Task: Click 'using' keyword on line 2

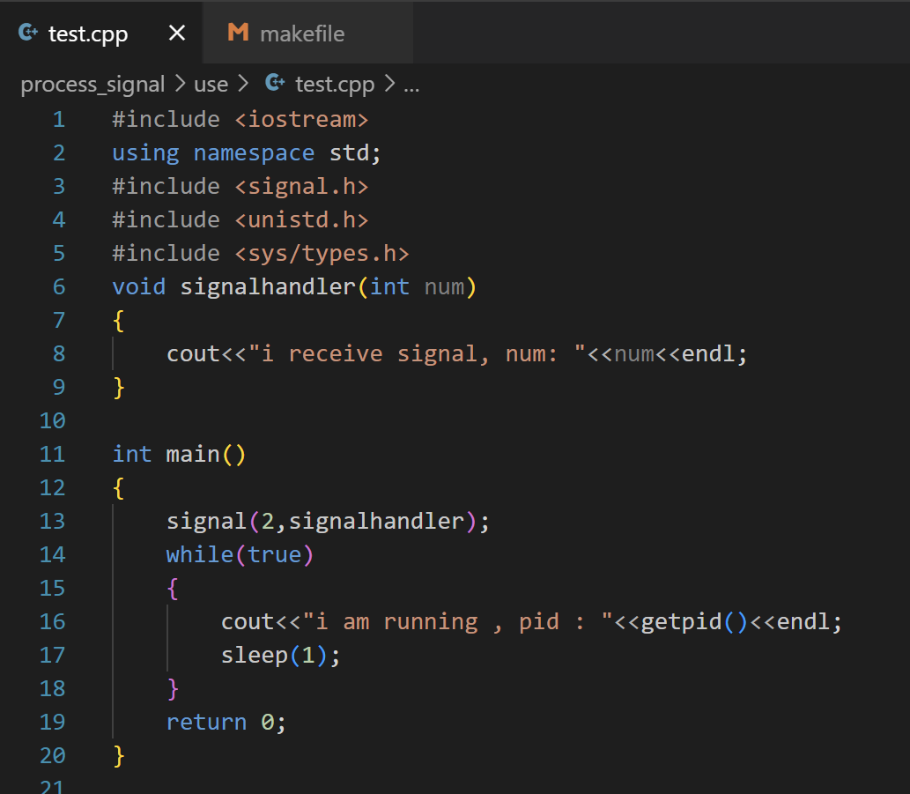Action: click(145, 153)
